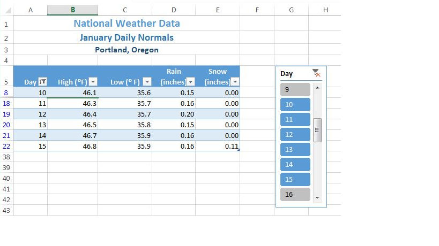Click the Day slicer title

[286, 74]
